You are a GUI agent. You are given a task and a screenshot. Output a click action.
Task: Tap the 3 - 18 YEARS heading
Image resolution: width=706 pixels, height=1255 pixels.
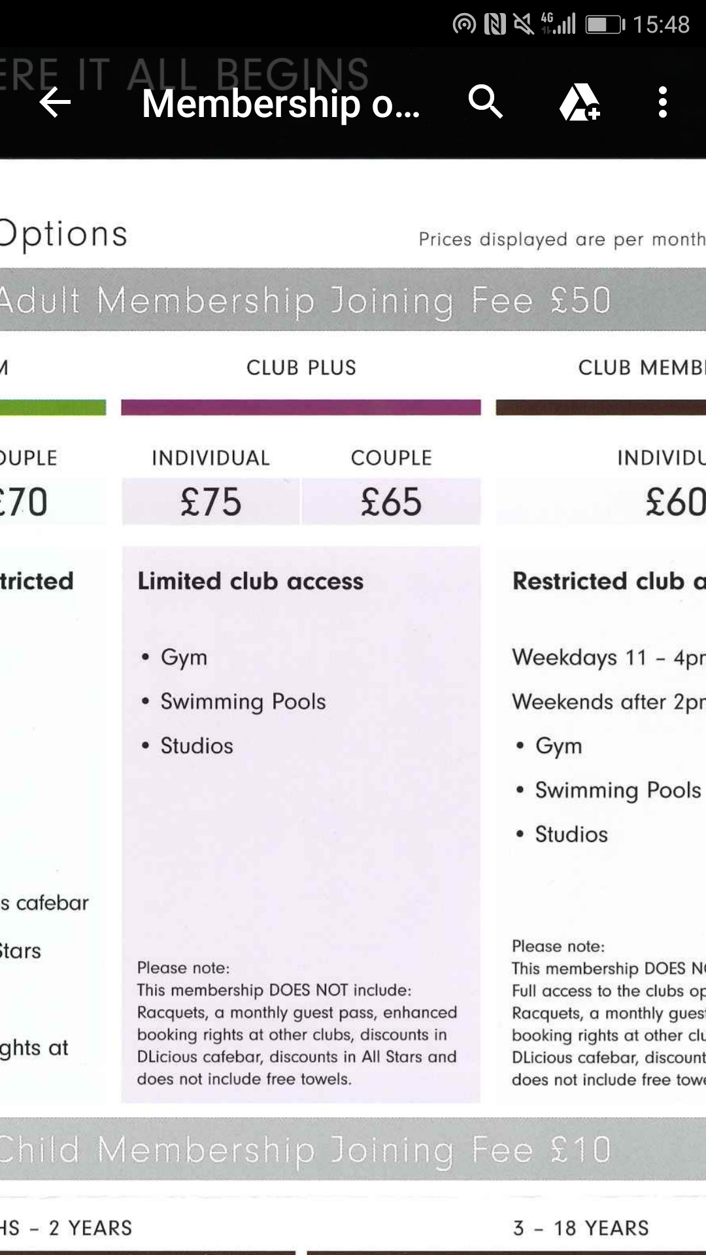point(581,1228)
